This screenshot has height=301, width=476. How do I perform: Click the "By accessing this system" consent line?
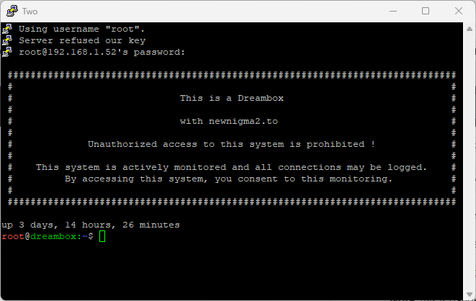[x=228, y=179]
